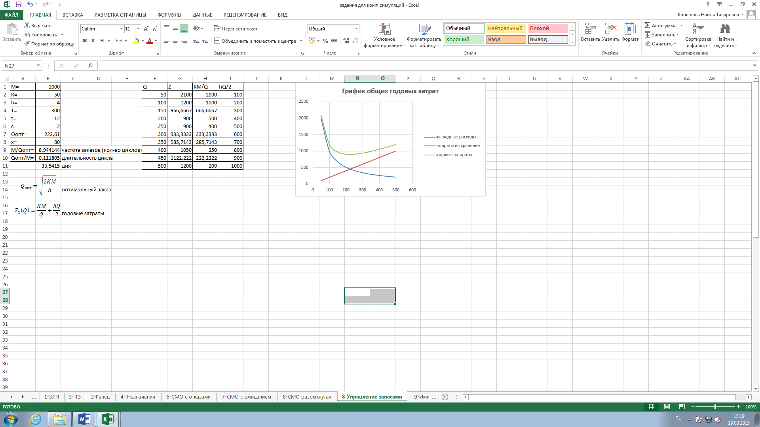Click Sort and Filter (Сортировка и фильтр)

[698, 35]
